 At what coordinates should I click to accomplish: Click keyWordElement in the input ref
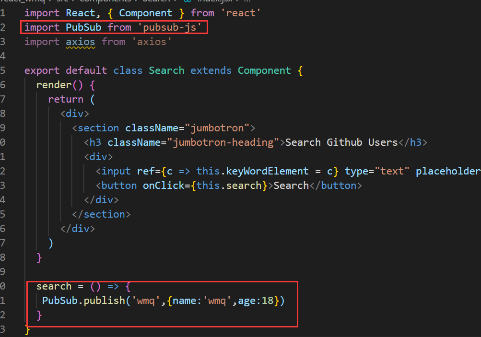click(x=268, y=171)
